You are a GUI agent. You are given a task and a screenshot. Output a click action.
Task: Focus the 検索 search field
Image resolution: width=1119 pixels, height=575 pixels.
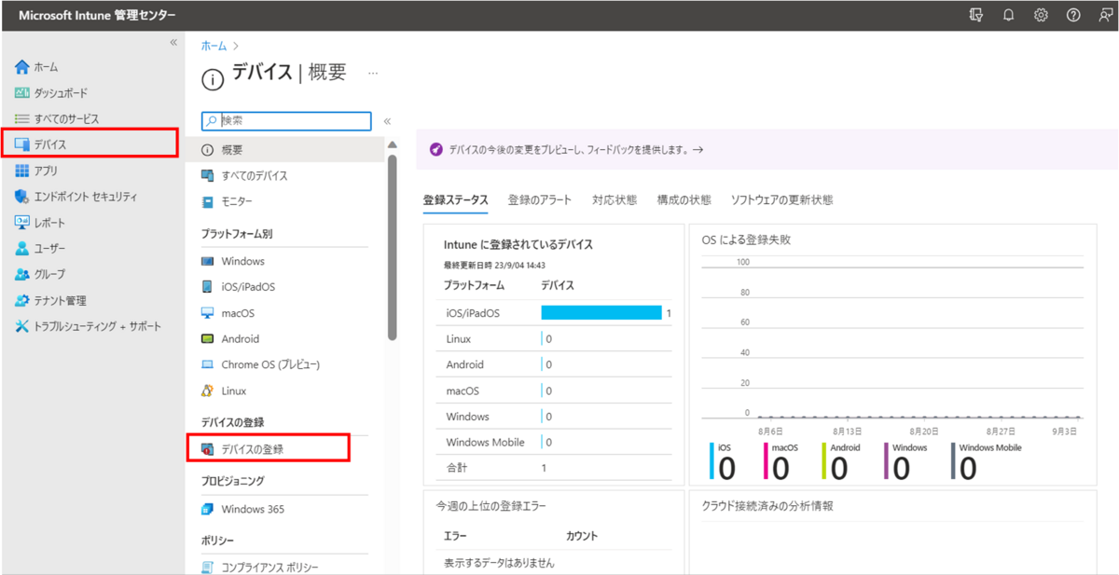(x=286, y=121)
